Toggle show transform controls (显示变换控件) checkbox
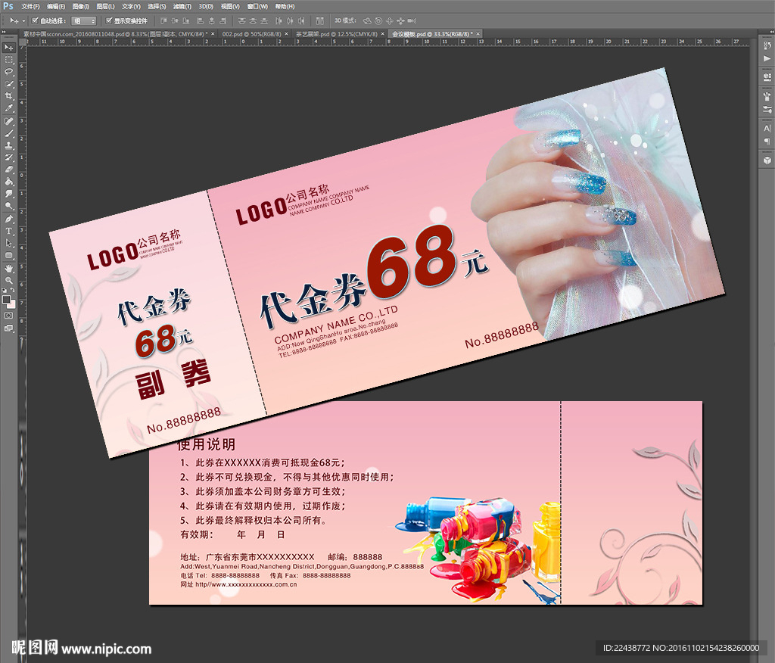775x663 pixels. (109, 20)
